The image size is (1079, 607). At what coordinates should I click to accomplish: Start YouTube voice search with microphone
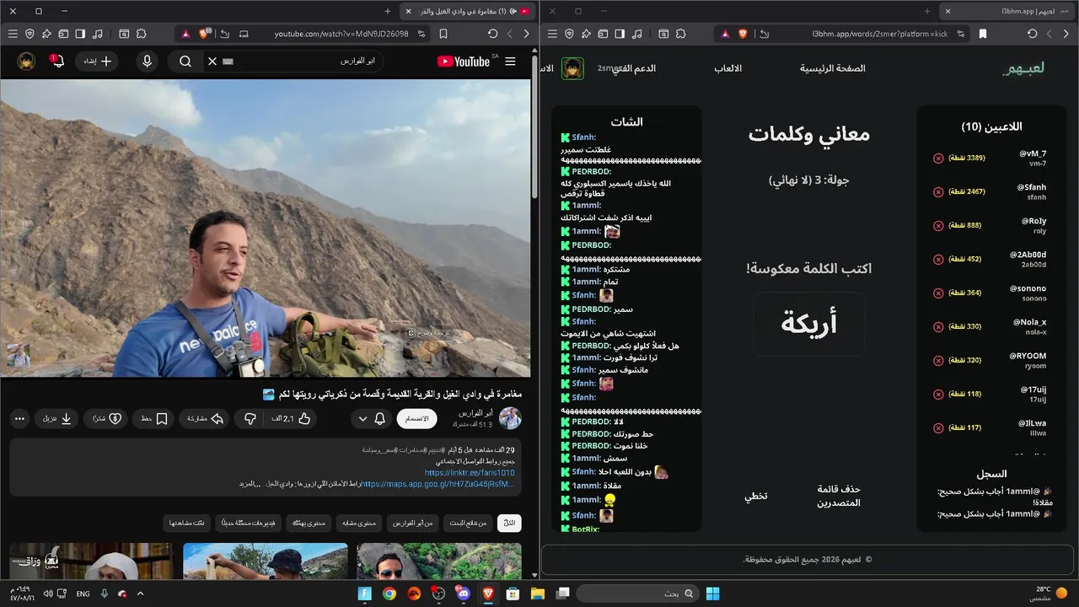pos(148,62)
